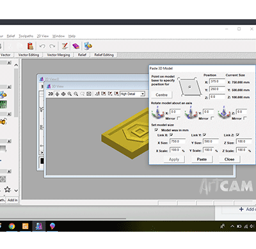256x249 pixels.
Task: Click the star icon in left panel
Action: coord(8,189)
